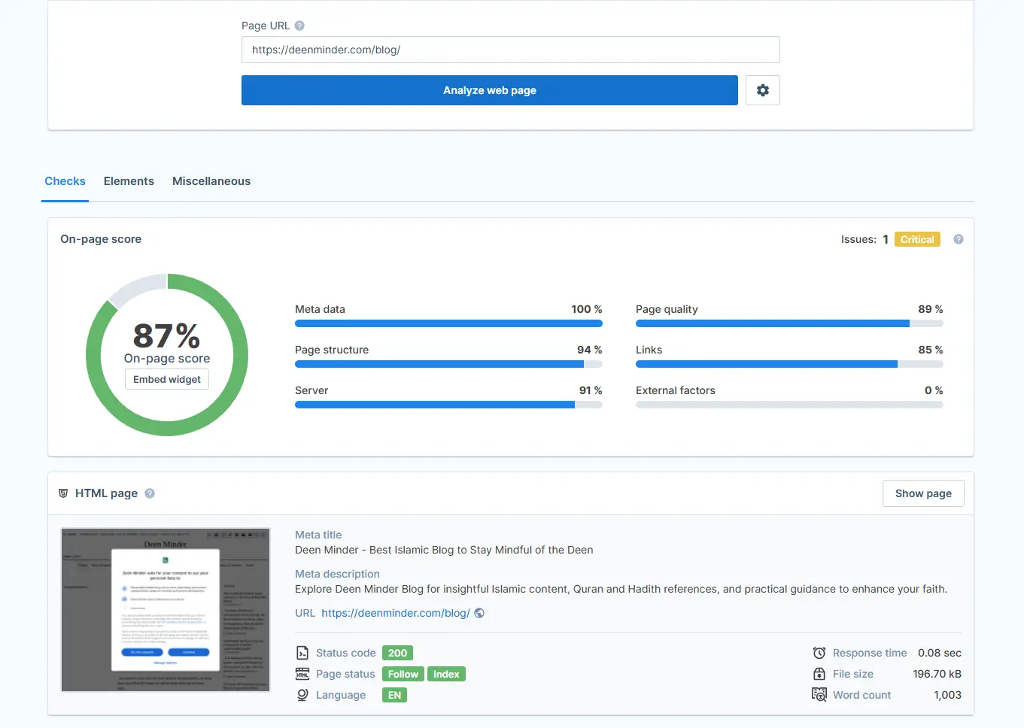Click the Page quality progress bar
The height and width of the screenshot is (728, 1024).
pyautogui.click(x=789, y=323)
